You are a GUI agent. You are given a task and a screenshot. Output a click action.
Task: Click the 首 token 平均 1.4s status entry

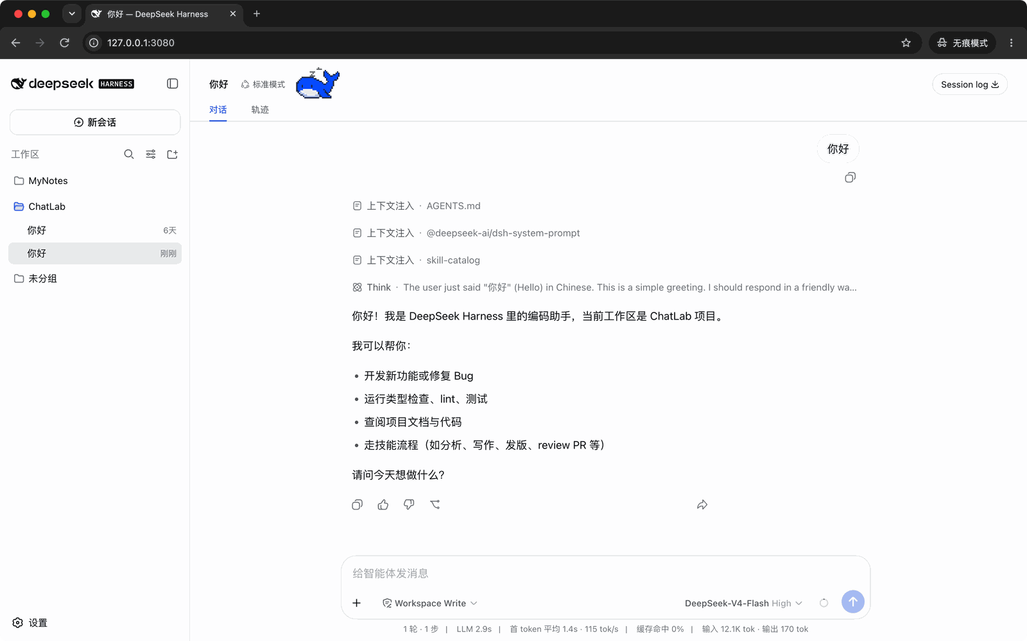pyautogui.click(x=544, y=629)
